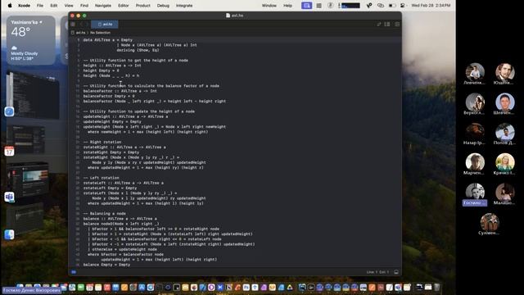524x295 pixels.
Task: Click code line 'balance :: AVLTree a -> AVLTree a'
Action: (120, 219)
